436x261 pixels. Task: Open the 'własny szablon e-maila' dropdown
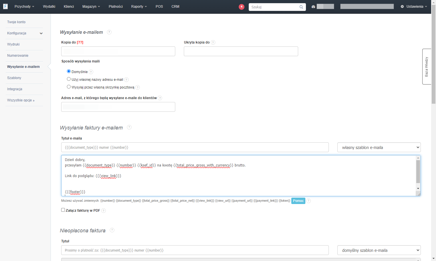(x=379, y=147)
